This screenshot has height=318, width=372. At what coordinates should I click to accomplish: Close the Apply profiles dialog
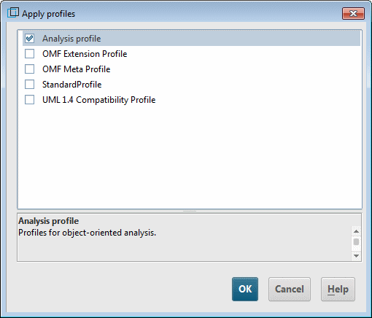353,13
